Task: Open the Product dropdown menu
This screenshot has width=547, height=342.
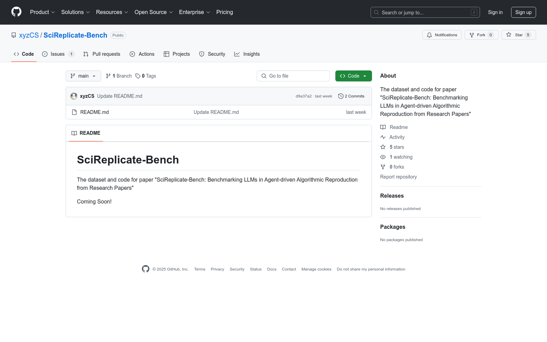Action: click(42, 12)
